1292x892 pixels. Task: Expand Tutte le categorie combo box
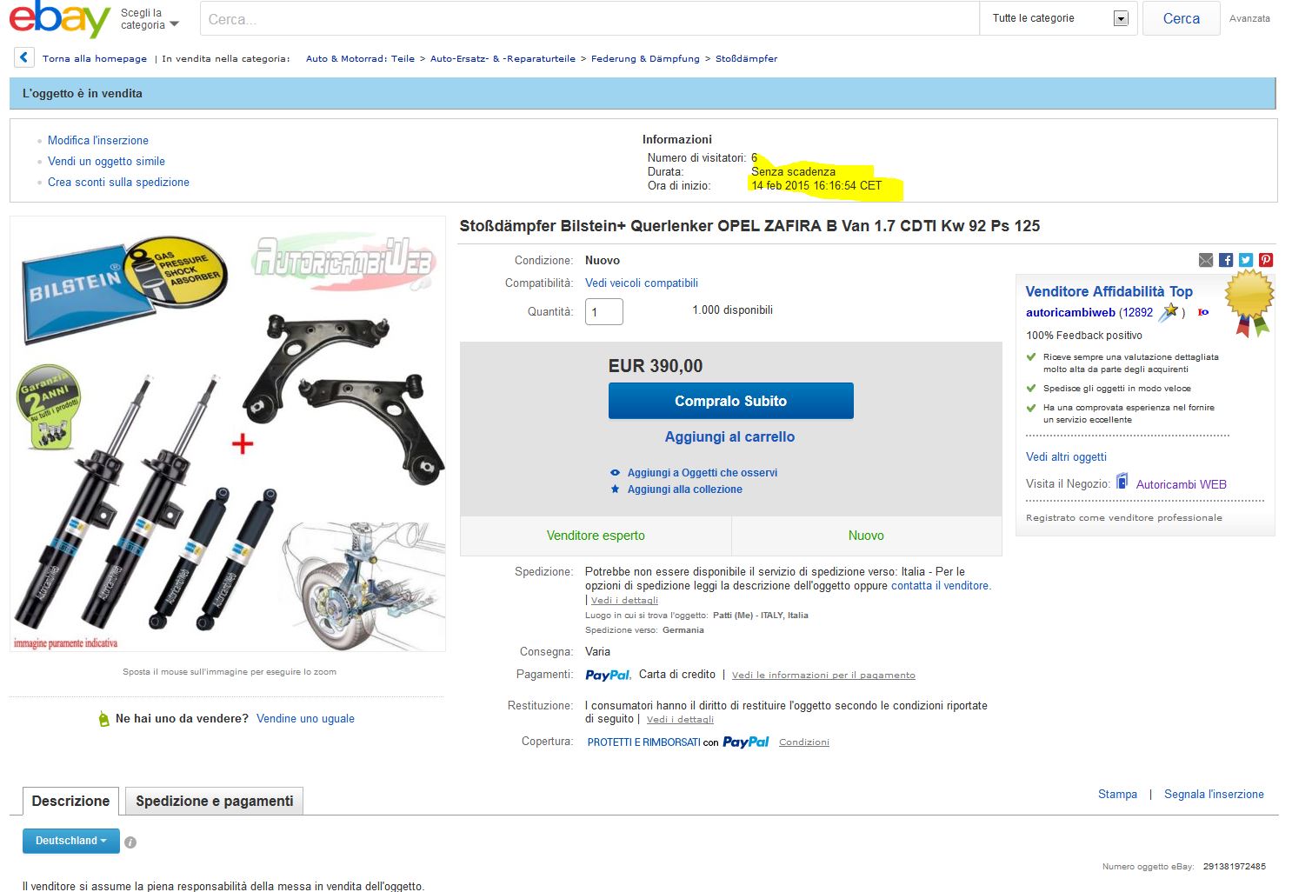click(1059, 18)
